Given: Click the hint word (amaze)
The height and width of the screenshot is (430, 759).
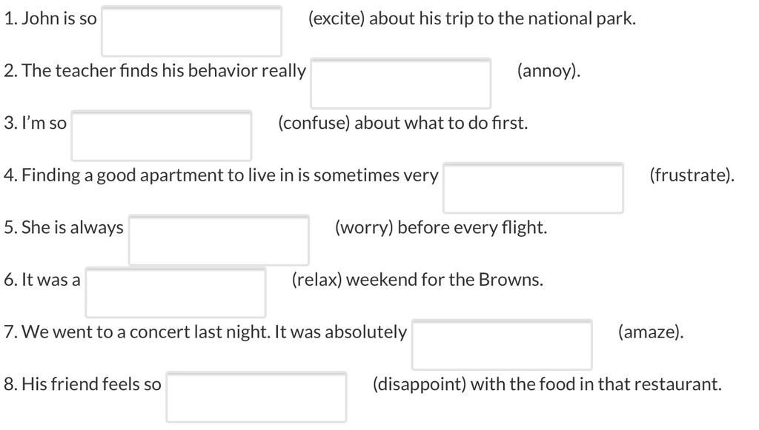Looking at the screenshot, I should [651, 332].
